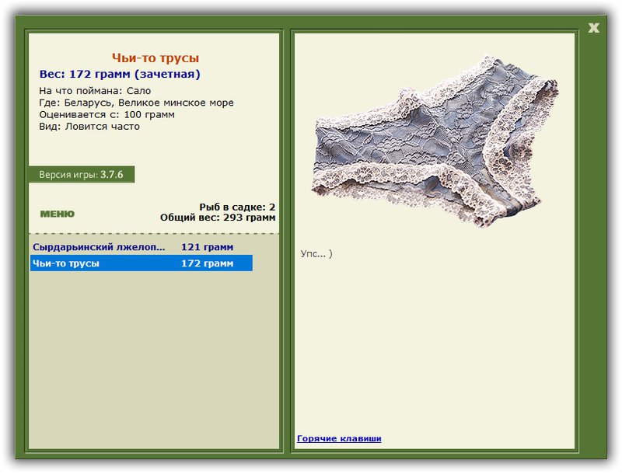The image size is (622, 474).
Task: Close the catch window with the X
Action: pos(593,28)
